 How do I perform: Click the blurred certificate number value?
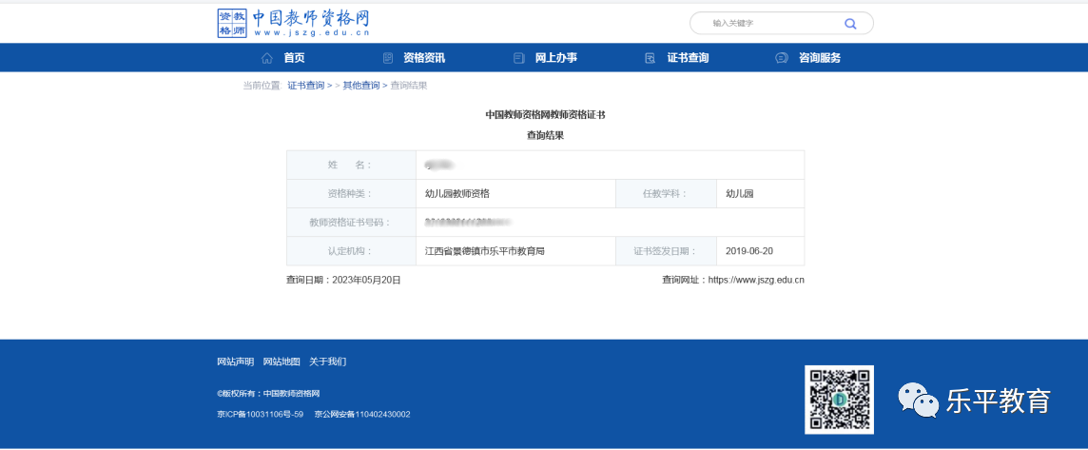coord(469,223)
